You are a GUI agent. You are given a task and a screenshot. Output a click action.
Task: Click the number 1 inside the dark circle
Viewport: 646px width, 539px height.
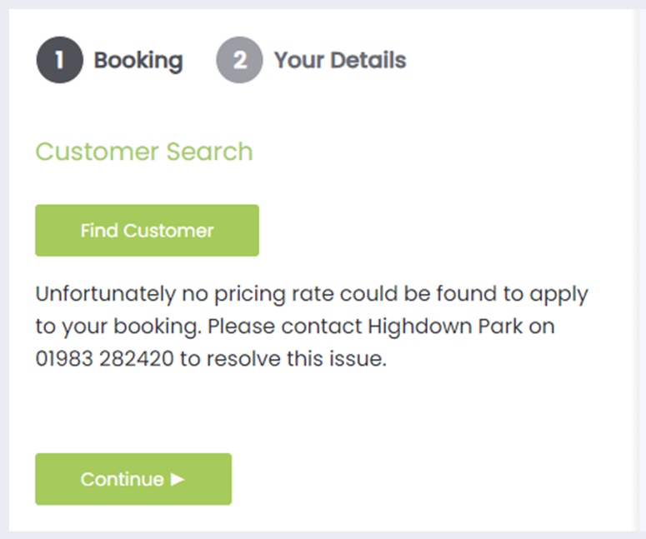(59, 61)
